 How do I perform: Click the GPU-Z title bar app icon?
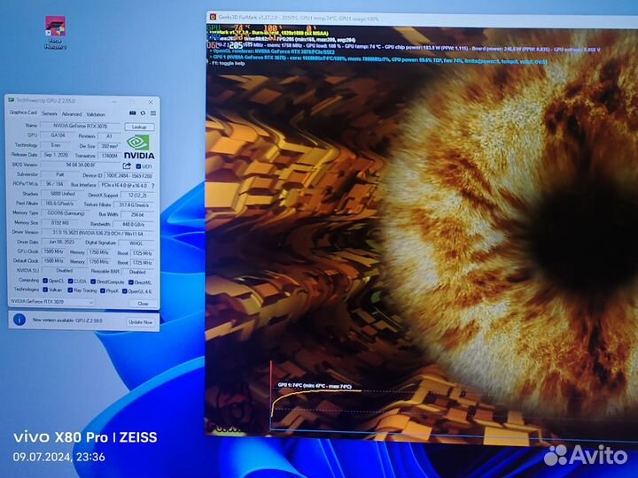point(12,100)
